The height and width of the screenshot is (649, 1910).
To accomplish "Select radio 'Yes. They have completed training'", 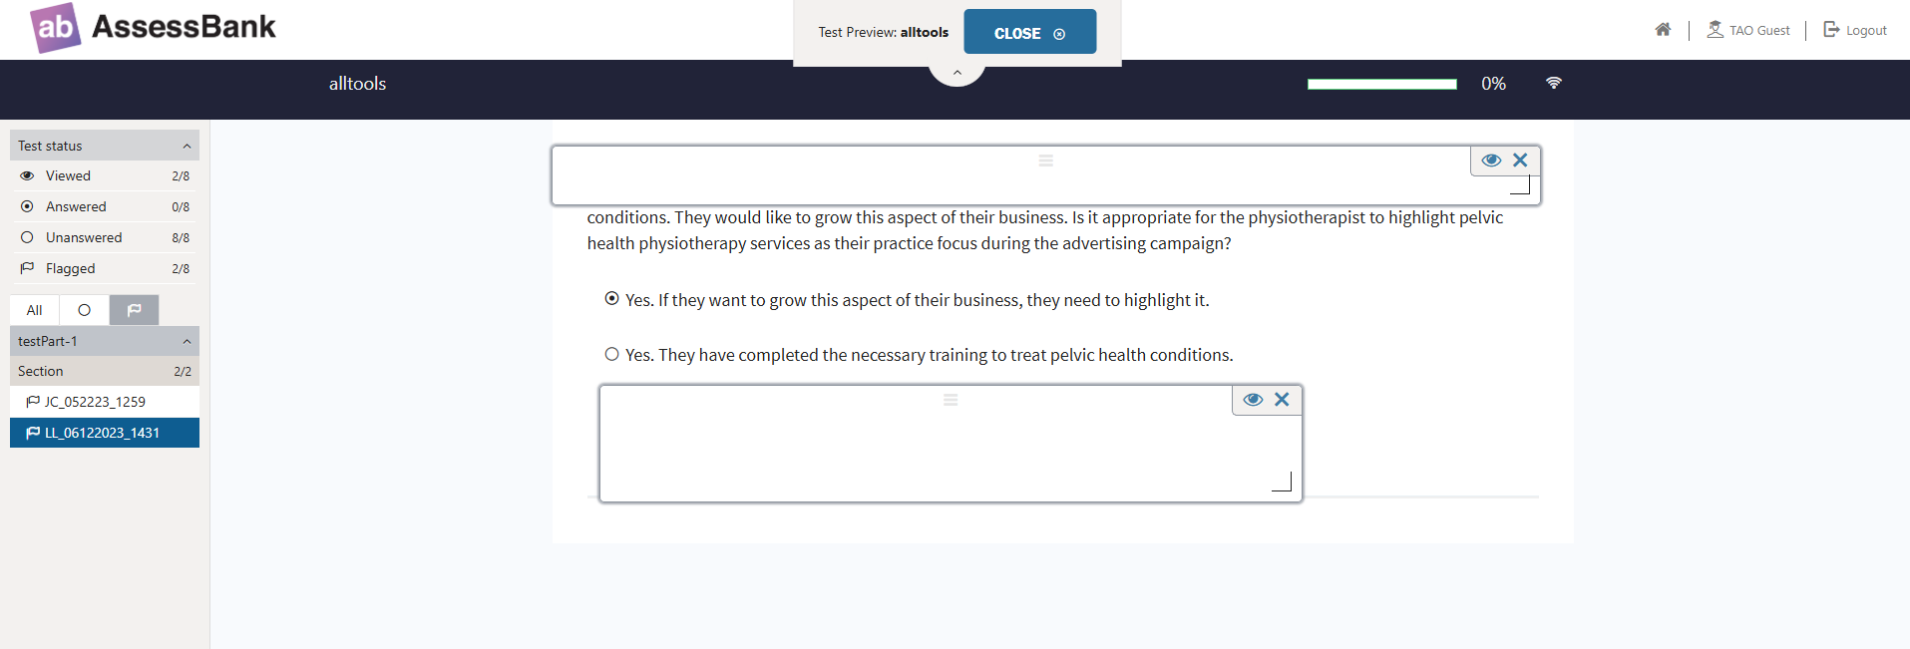I will [x=611, y=354].
